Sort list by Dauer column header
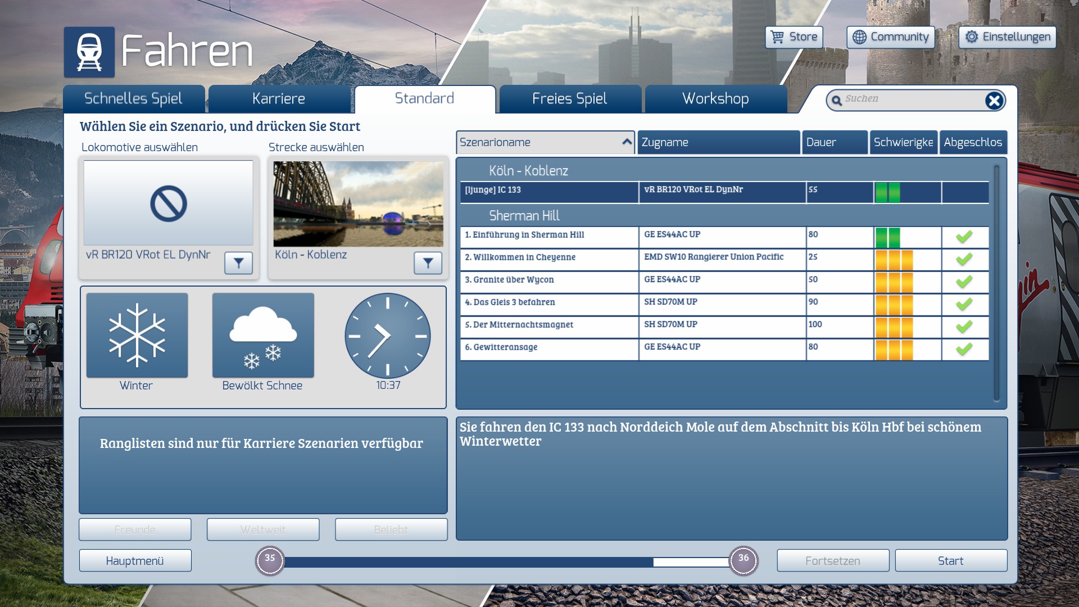 [834, 142]
